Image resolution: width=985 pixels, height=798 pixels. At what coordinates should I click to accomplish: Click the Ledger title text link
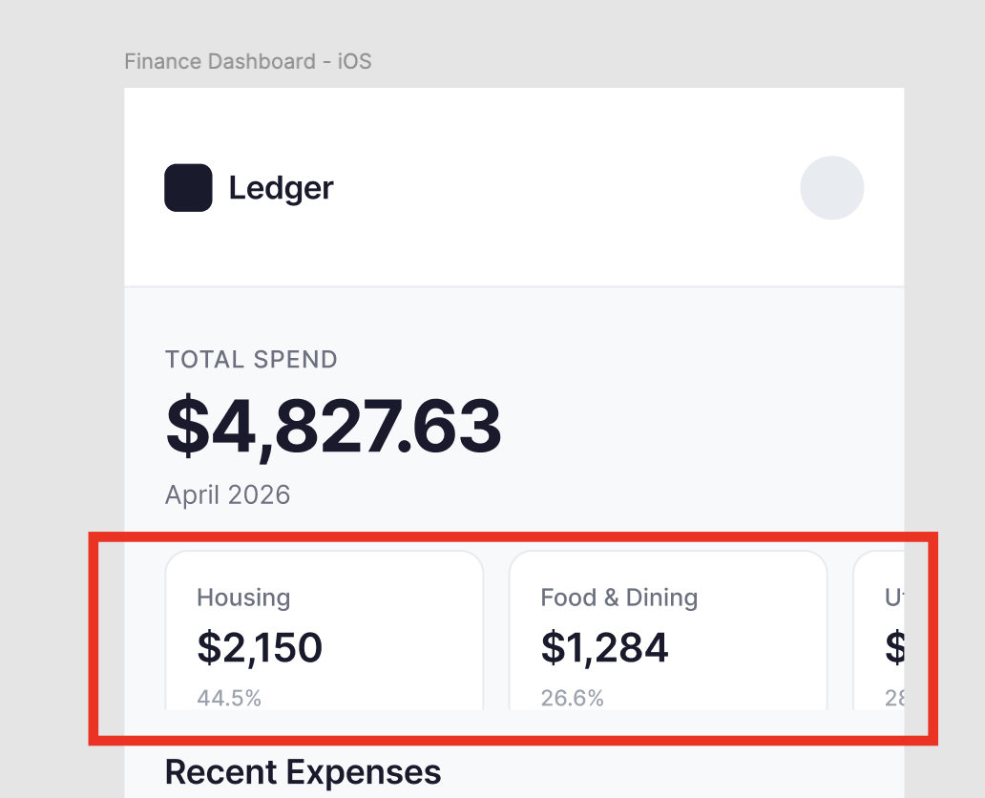[x=280, y=188]
